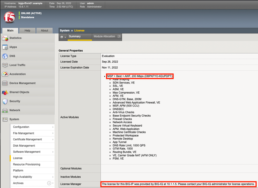Image resolution: width=258 pixels, height=188 pixels.
Task: Expand the Configuration submenu arrow
Action: pos(53,127)
